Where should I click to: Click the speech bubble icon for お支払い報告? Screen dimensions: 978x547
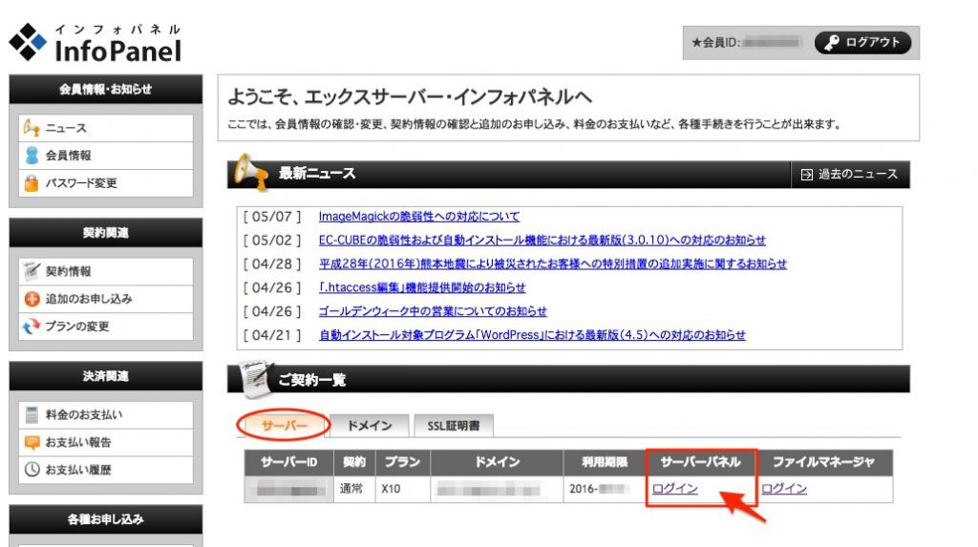click(32, 442)
